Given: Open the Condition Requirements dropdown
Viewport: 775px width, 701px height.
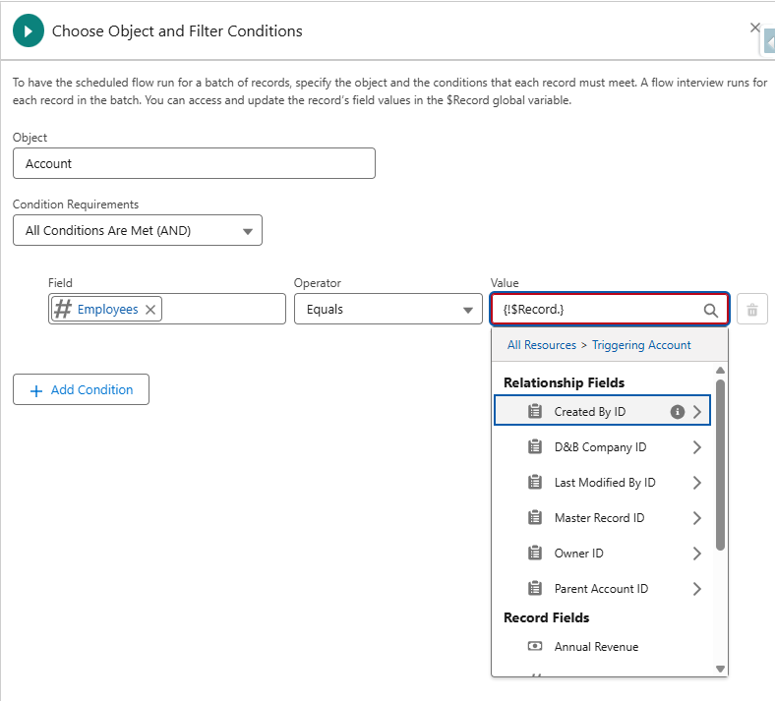Looking at the screenshot, I should point(138,231).
